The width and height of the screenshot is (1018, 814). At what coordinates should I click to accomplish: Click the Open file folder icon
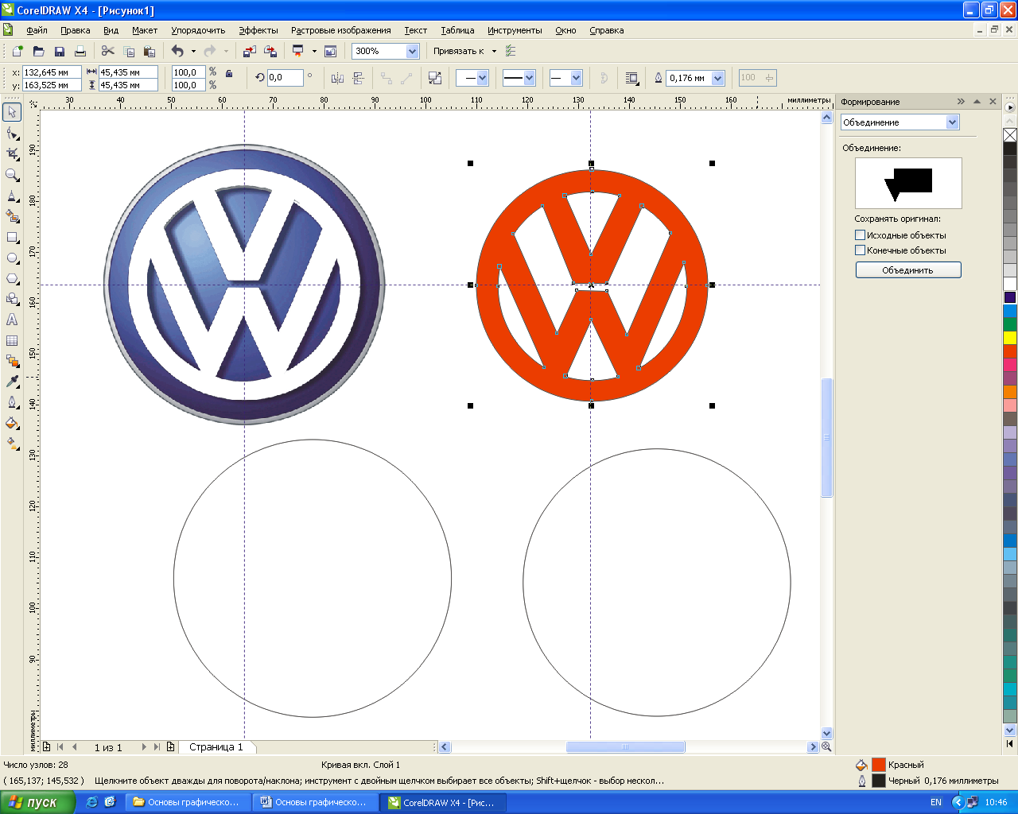(38, 51)
